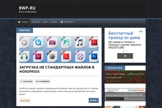Click the comment bubble icon
The image size is (162, 108).
(37, 82)
